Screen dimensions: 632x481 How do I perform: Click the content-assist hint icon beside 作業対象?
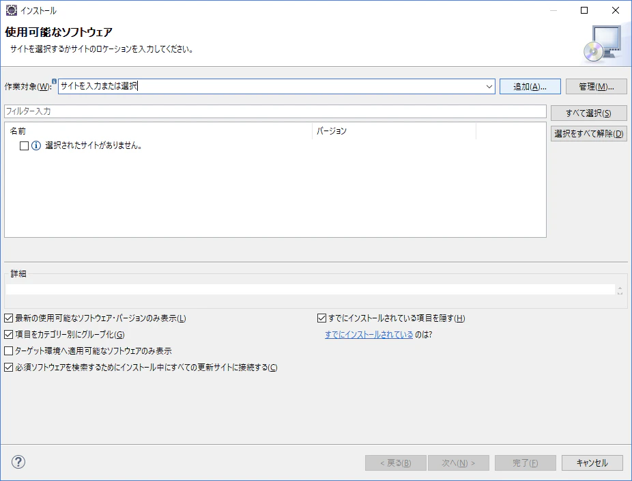[x=54, y=81]
